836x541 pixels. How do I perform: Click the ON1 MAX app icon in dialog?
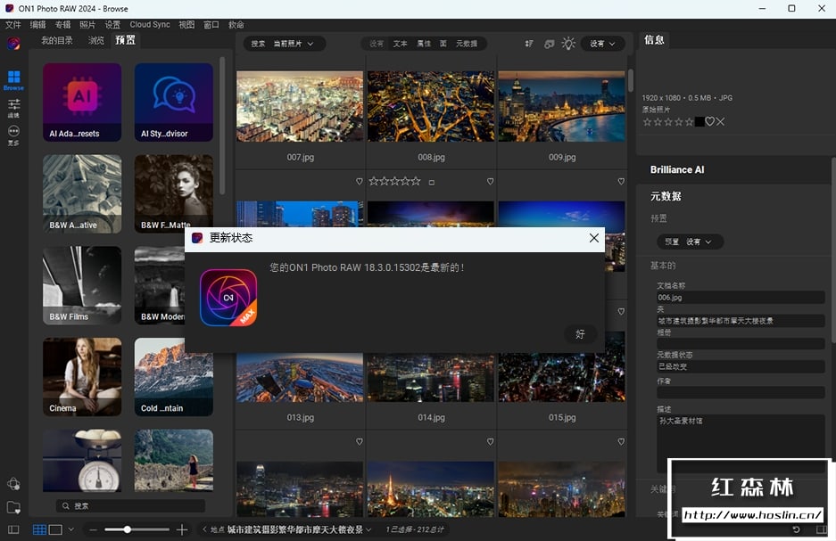click(x=228, y=298)
